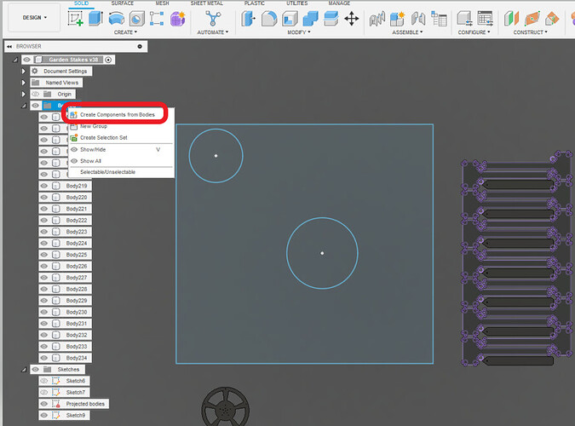
Task: Open the Assemble dropdown menu
Action: (x=407, y=32)
